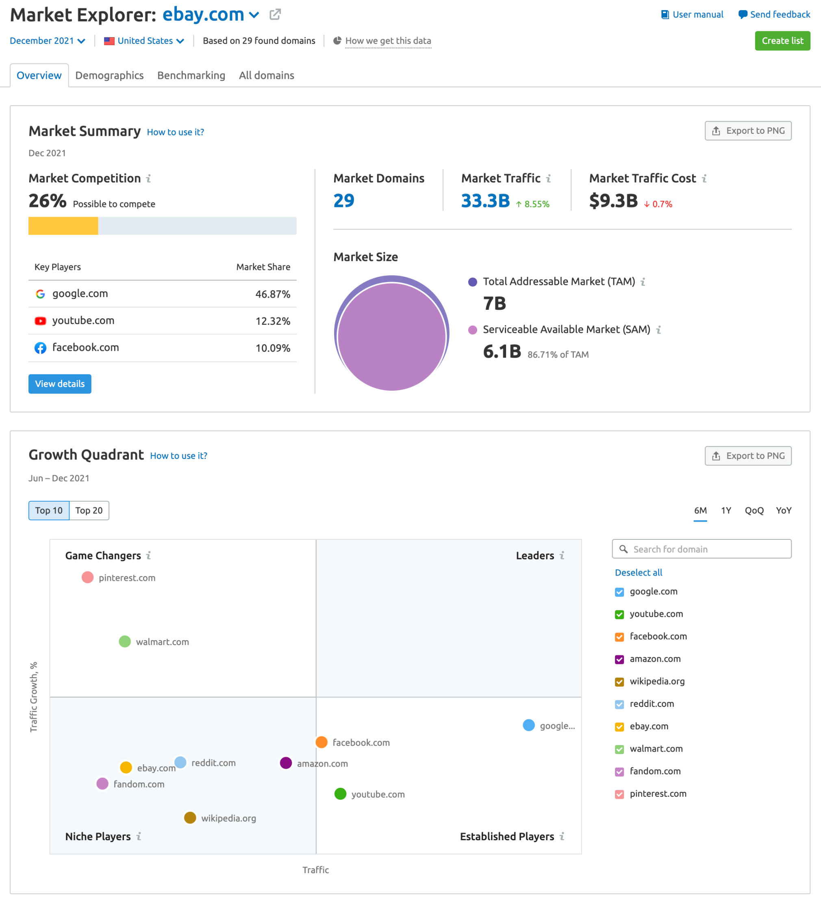The height and width of the screenshot is (902, 821).
Task: Click the Market Competition progress bar
Action: pyautogui.click(x=163, y=226)
